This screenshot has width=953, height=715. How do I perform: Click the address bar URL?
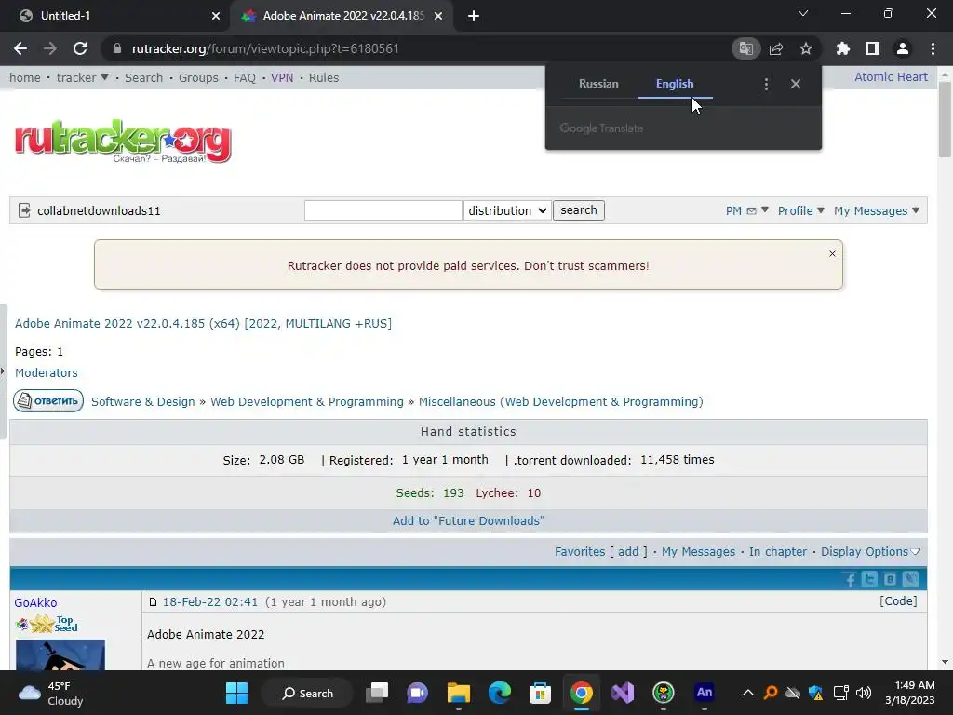click(265, 48)
